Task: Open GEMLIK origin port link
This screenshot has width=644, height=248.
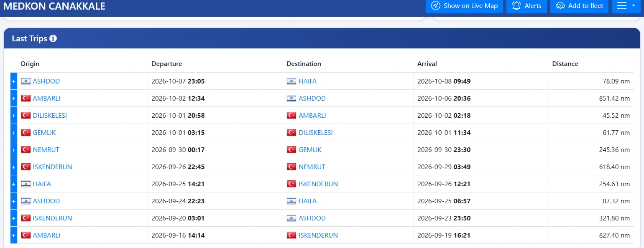Action: [x=44, y=133]
